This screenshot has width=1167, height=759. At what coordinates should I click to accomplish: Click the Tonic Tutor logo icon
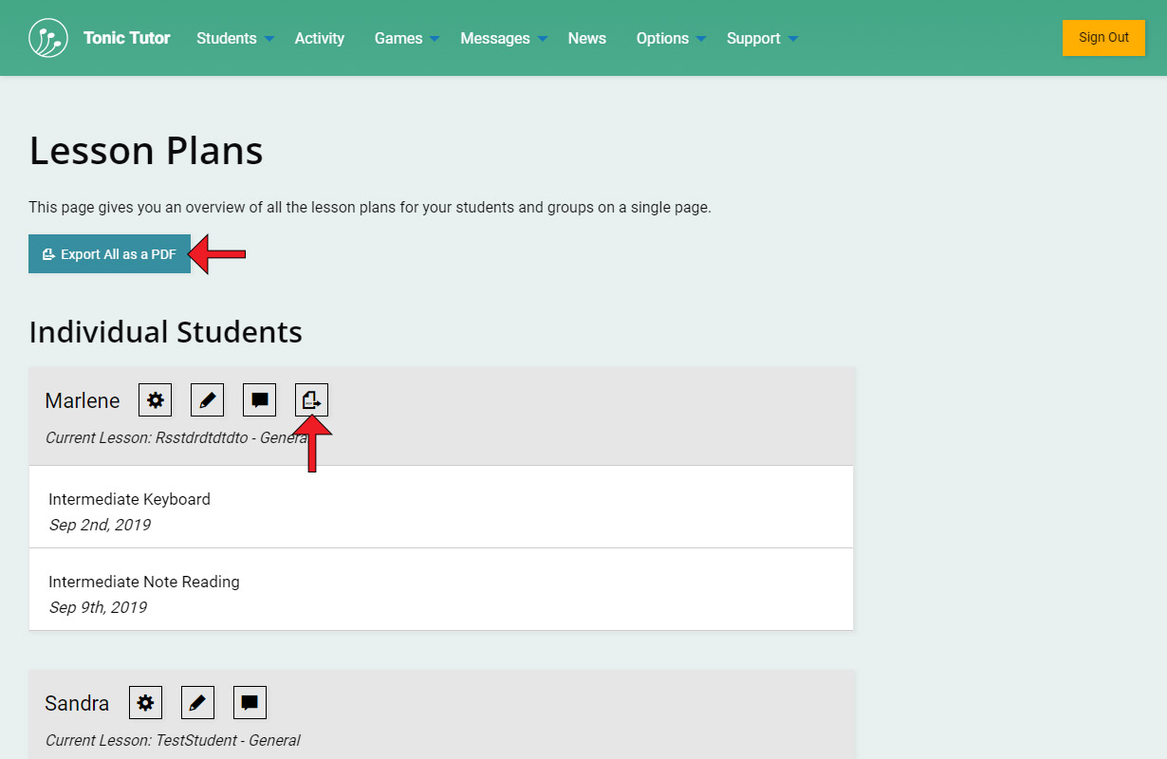(48, 38)
